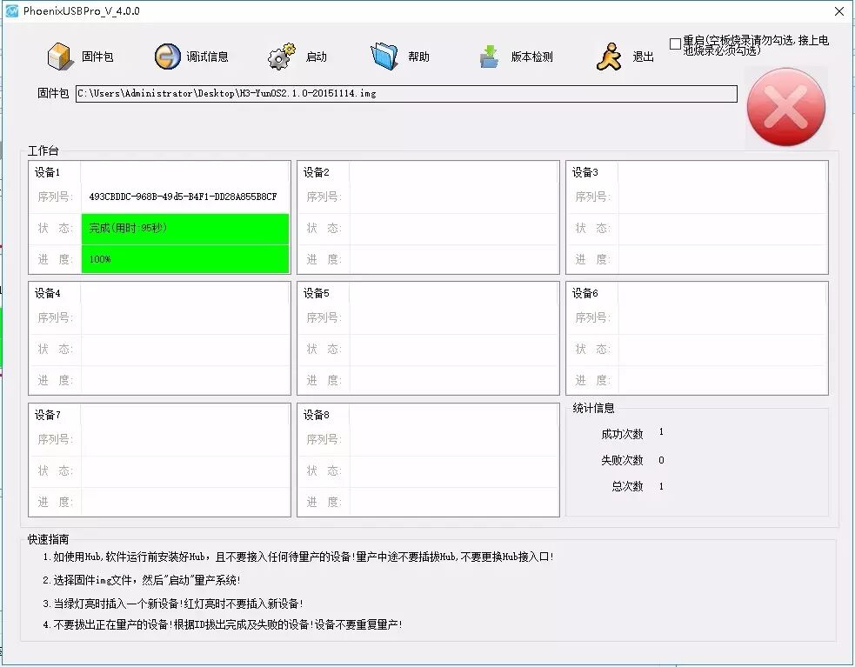This screenshot has height=667, width=855.
Task: Click the green 100% progress bar
Action: point(184,259)
